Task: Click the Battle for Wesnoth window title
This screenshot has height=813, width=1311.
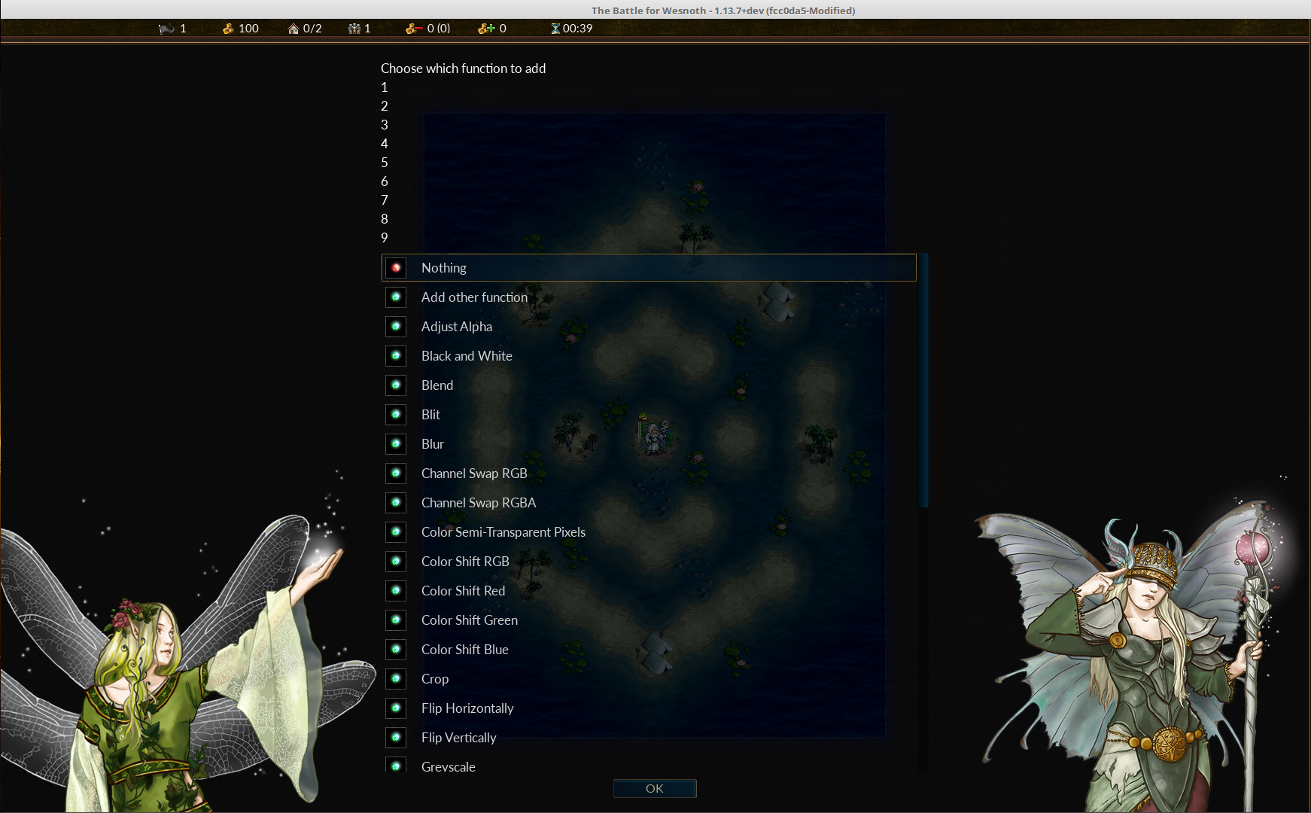Action: coord(723,11)
